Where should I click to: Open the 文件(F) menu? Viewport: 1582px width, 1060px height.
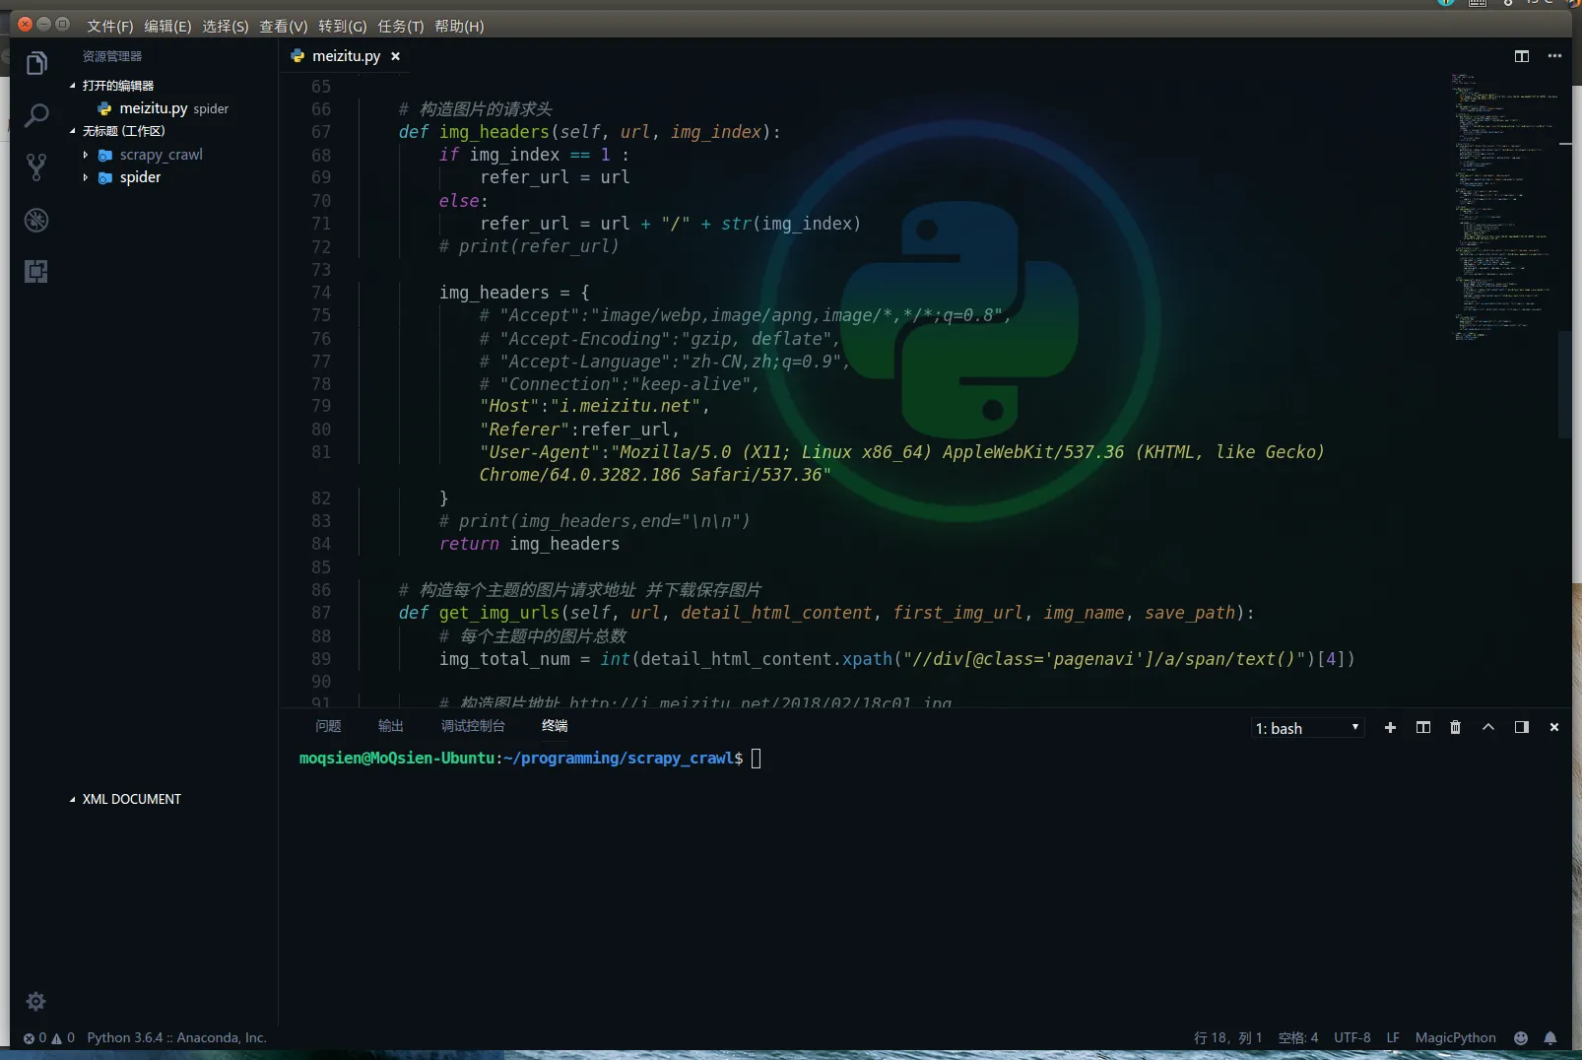click(109, 26)
